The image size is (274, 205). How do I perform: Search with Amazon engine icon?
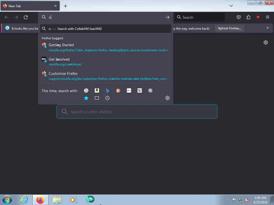pos(97,90)
